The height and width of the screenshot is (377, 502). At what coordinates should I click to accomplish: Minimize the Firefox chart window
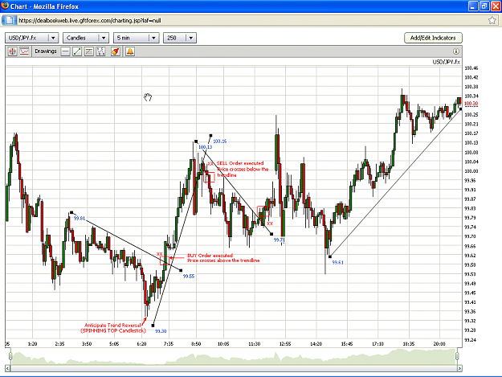[473, 6]
